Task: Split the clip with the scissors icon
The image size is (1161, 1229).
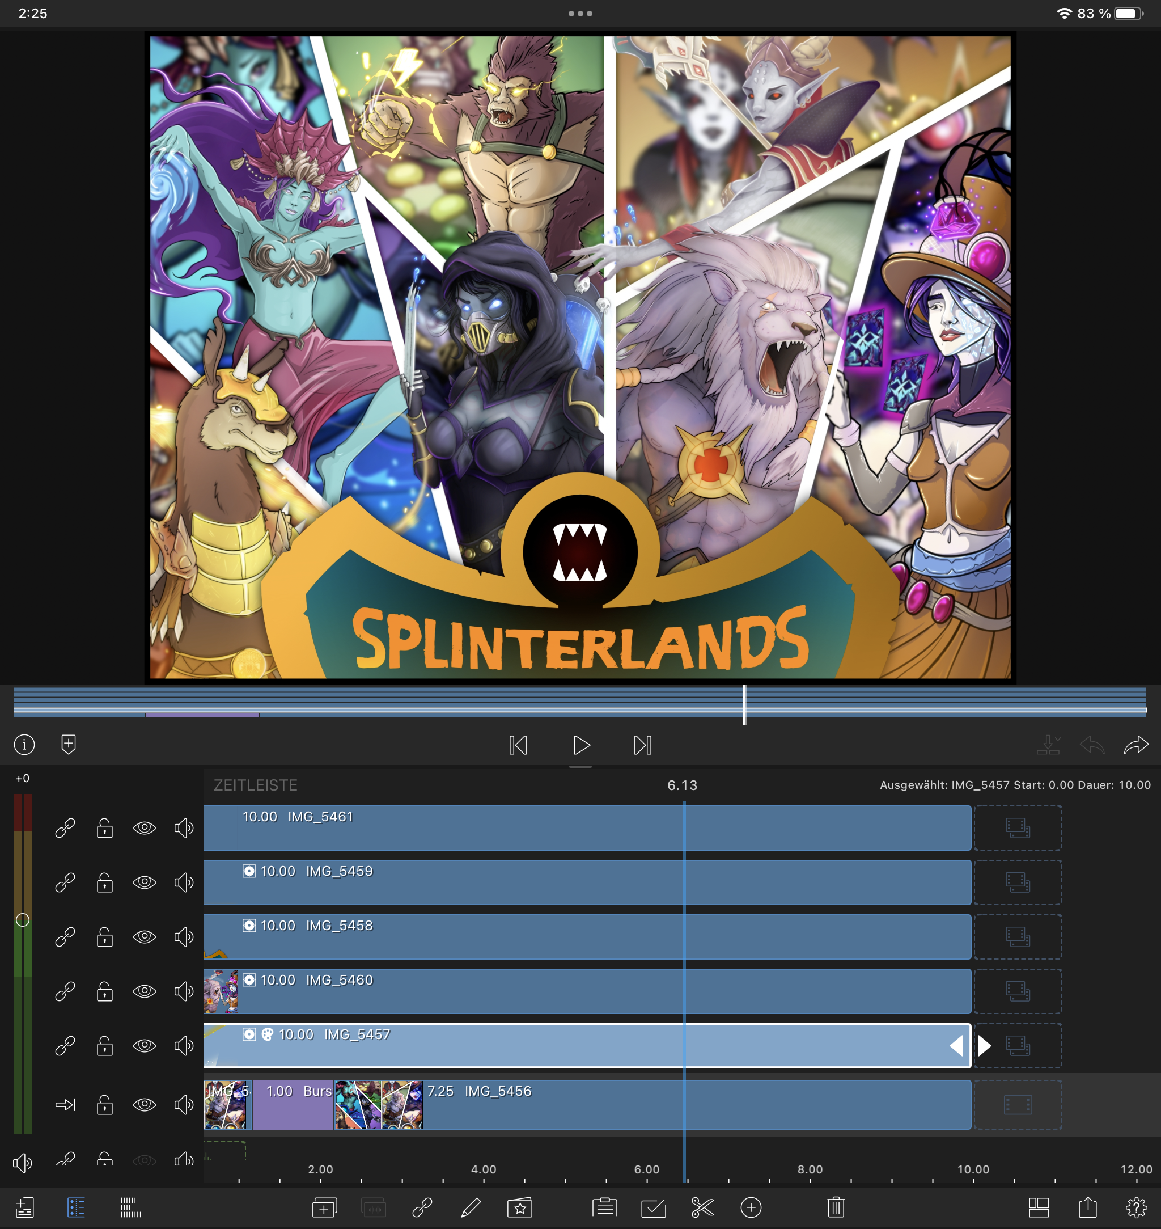Action: coord(702,1207)
